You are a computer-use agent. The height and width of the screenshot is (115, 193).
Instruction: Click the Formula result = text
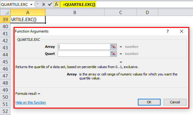[x=28, y=94]
